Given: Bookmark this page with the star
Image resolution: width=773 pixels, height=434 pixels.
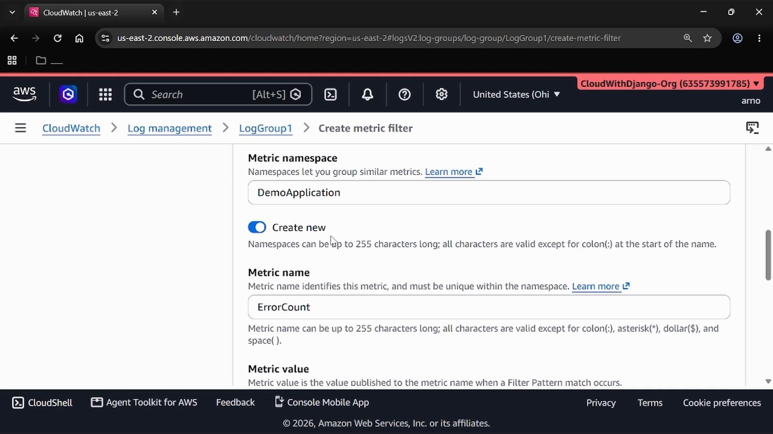Looking at the screenshot, I should pos(707,38).
